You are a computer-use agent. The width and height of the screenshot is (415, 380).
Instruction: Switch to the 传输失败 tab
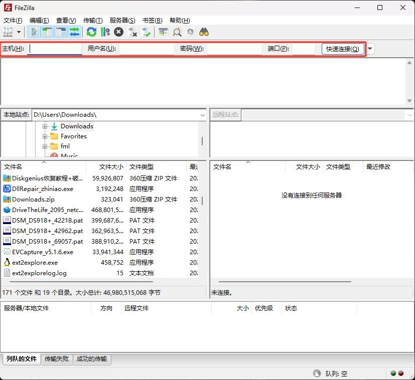57,359
